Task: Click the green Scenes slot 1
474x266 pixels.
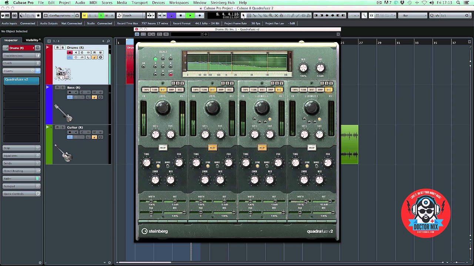Action: (x=155, y=59)
